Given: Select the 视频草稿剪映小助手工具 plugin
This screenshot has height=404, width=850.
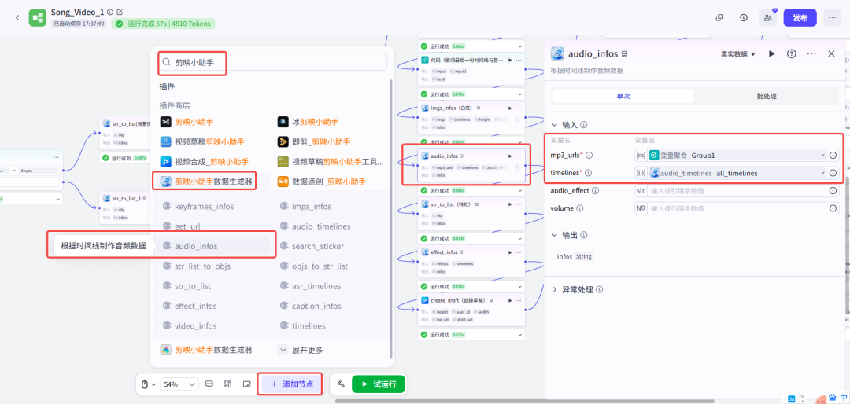Looking at the screenshot, I should pyautogui.click(x=331, y=161).
